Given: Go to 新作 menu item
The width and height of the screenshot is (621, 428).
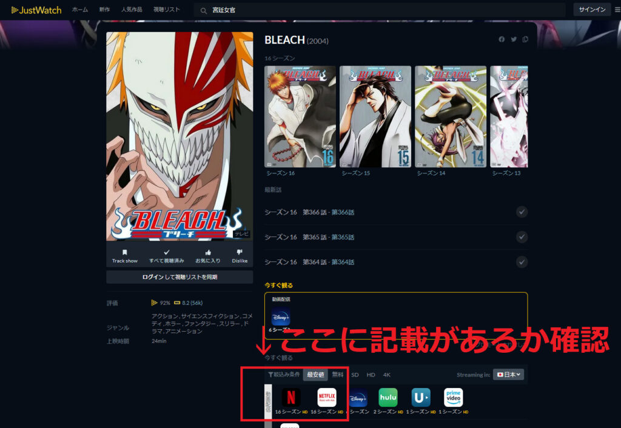Looking at the screenshot, I should click(104, 10).
